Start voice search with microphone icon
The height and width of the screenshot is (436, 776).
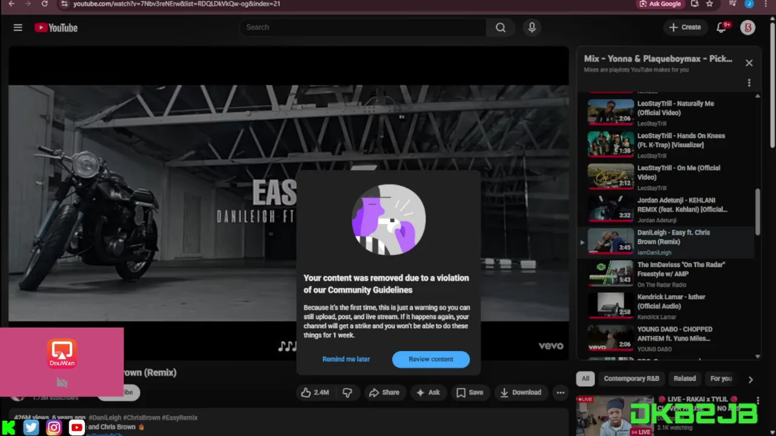tap(532, 27)
